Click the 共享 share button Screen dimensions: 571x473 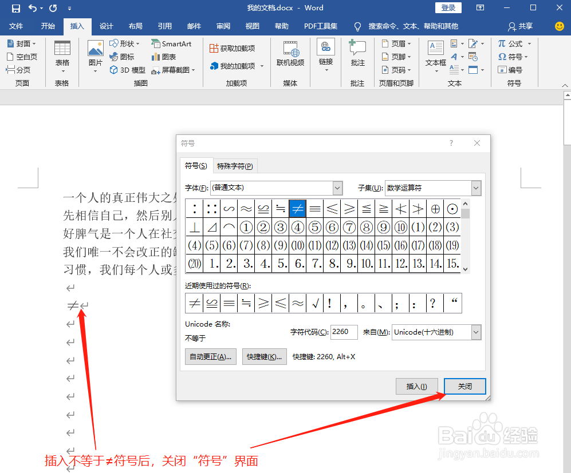521,26
